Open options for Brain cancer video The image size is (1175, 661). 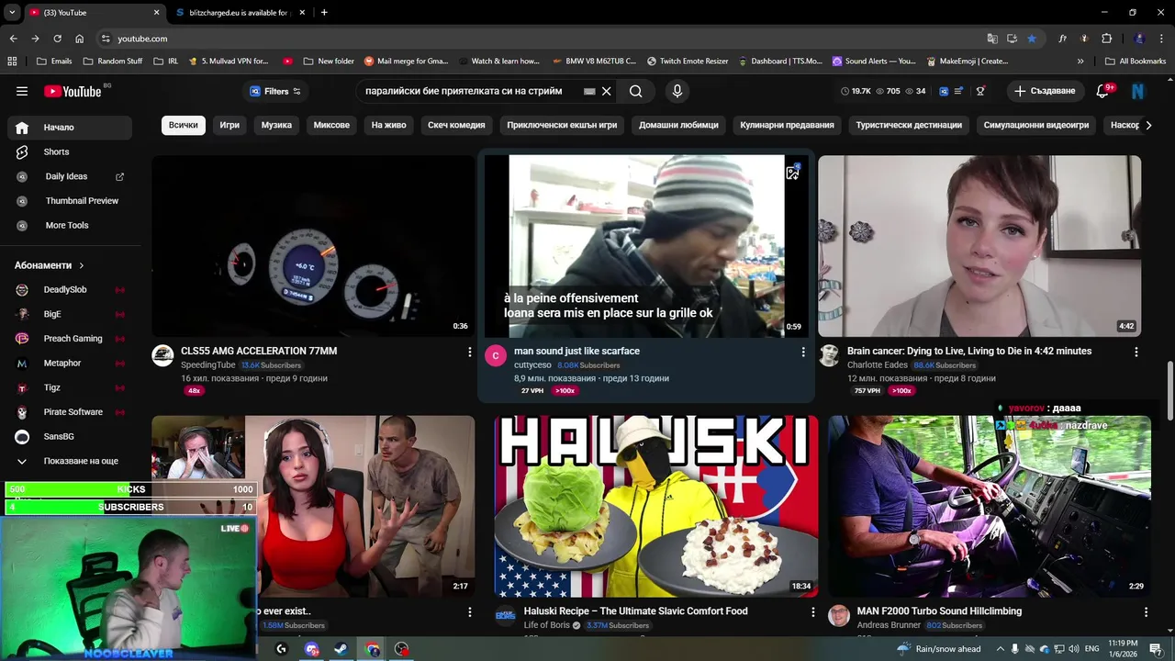click(x=1136, y=352)
